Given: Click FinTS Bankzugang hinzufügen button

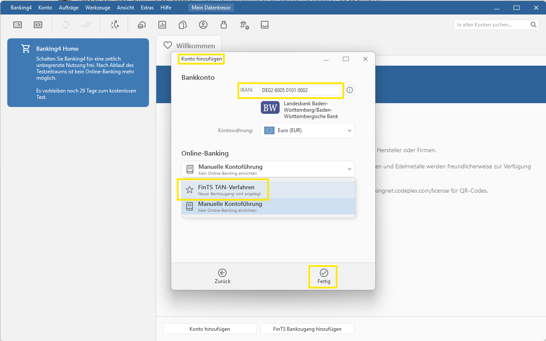Looking at the screenshot, I should [307, 329].
